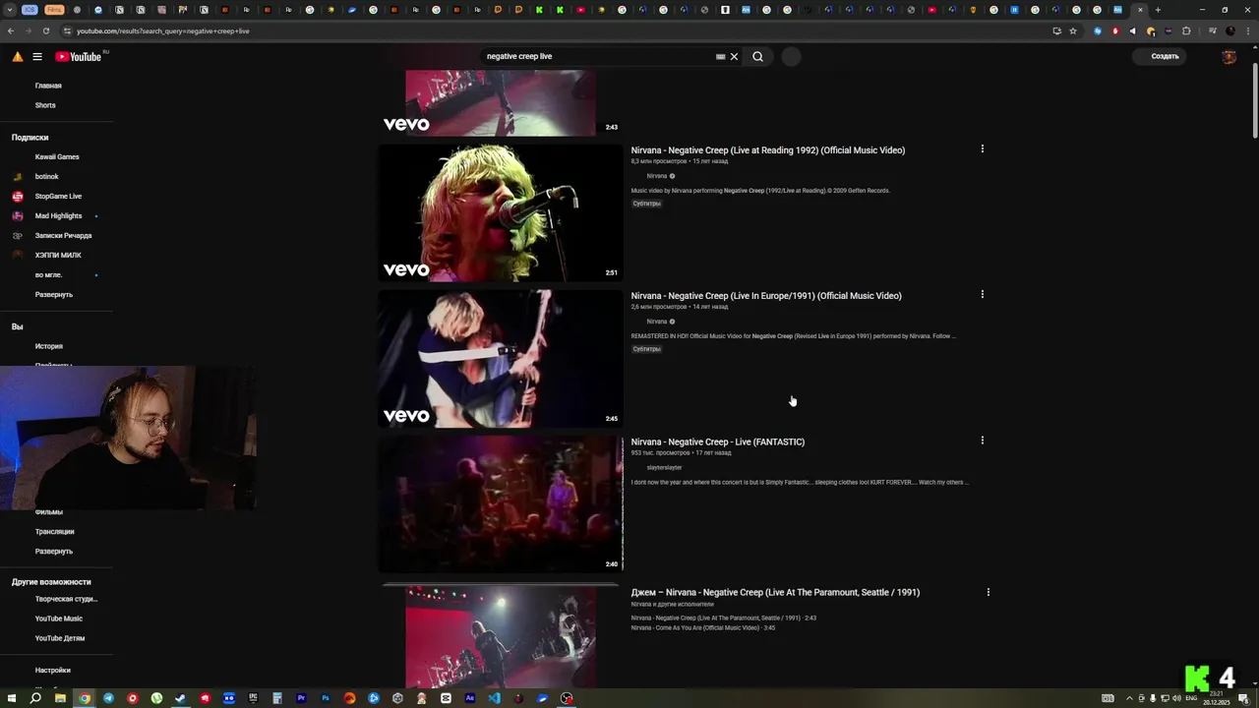Viewport: 1259px width, 708px height.
Task: Click the voice search microphone button
Action: click(791, 56)
